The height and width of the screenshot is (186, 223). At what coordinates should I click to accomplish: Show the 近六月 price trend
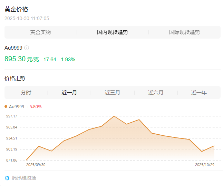pos(156,93)
